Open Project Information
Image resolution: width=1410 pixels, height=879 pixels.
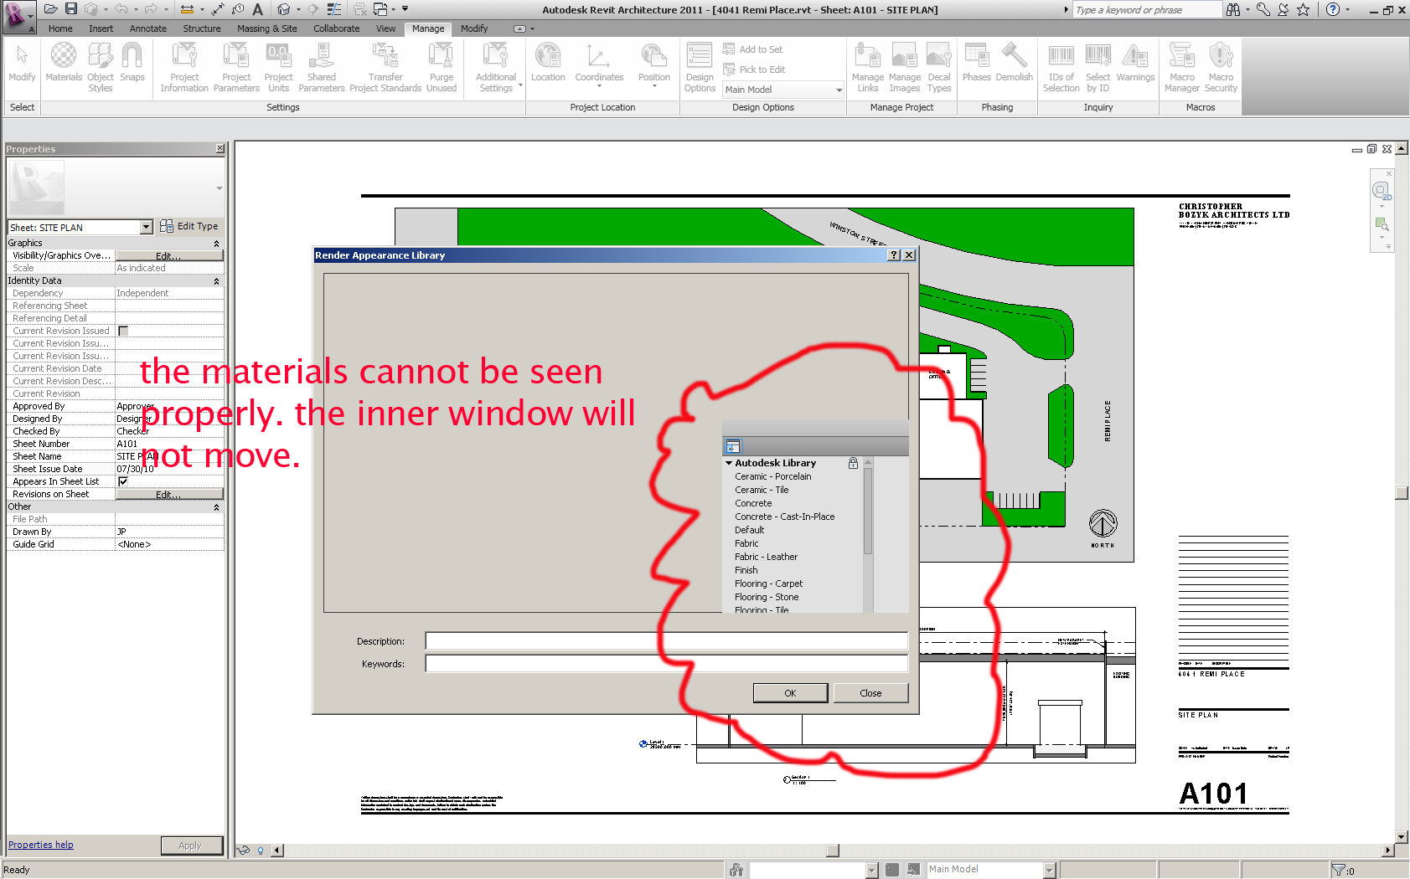(184, 68)
